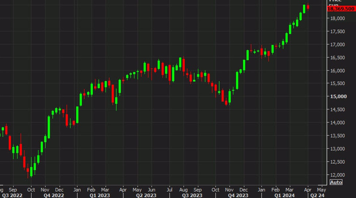Click the Oct month label above Q4 2023
356x198 pixels.
click(x=215, y=190)
